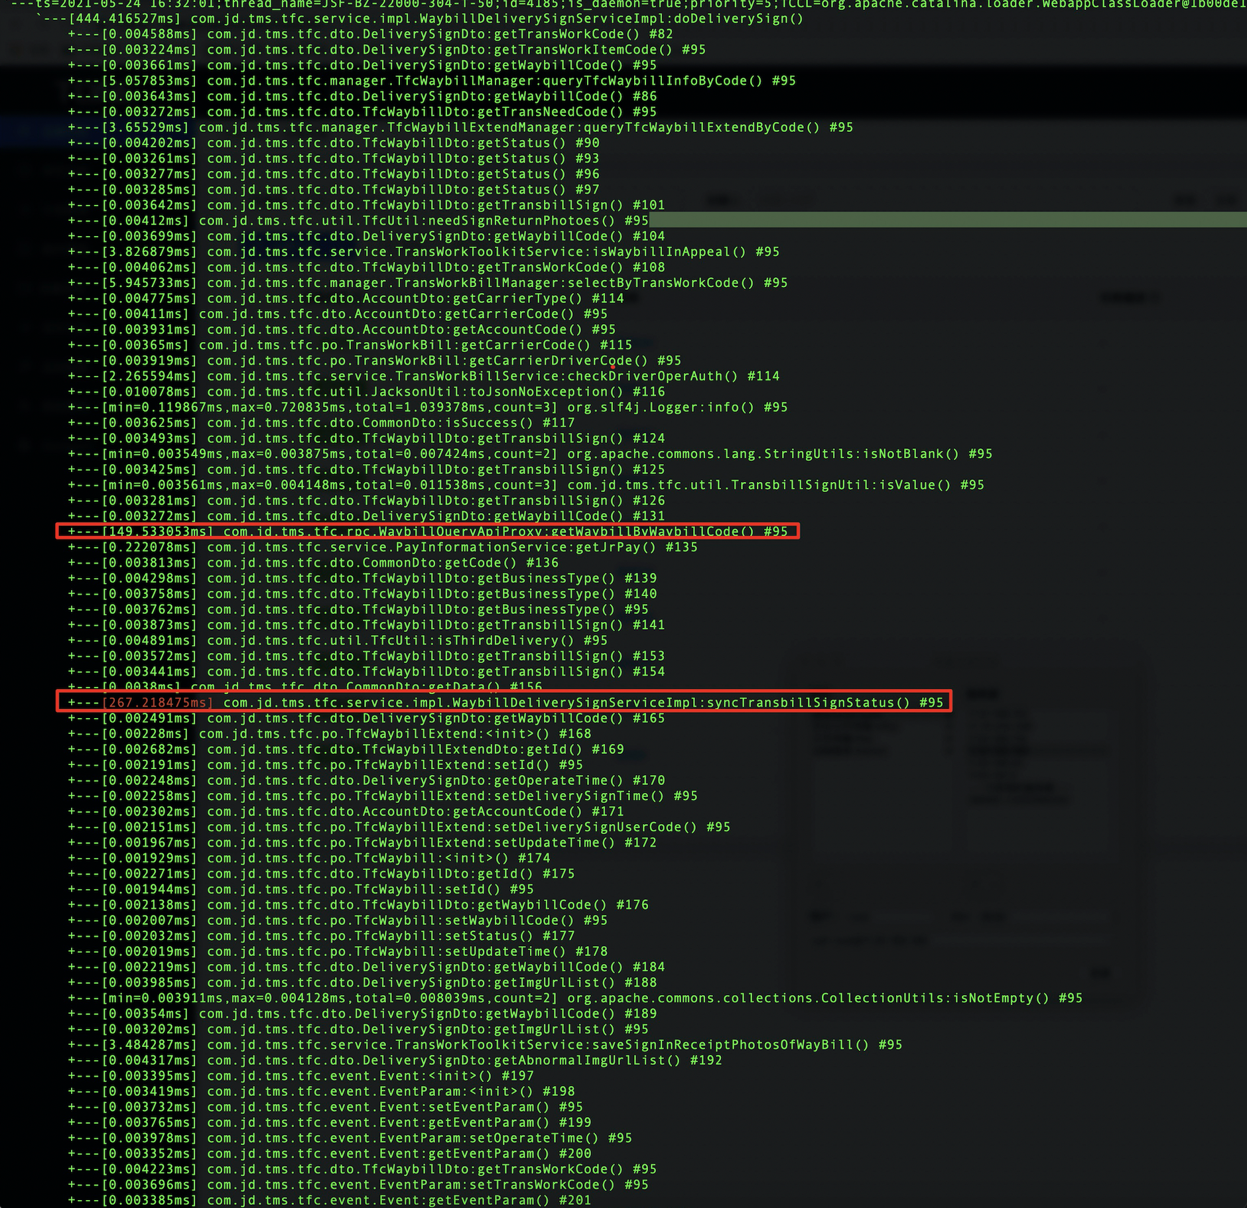Click getWaybillCode() #165 line

tap(366, 719)
